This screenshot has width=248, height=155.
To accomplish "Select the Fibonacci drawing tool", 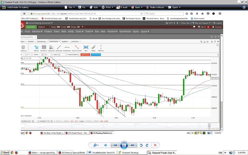I will pos(44,48).
